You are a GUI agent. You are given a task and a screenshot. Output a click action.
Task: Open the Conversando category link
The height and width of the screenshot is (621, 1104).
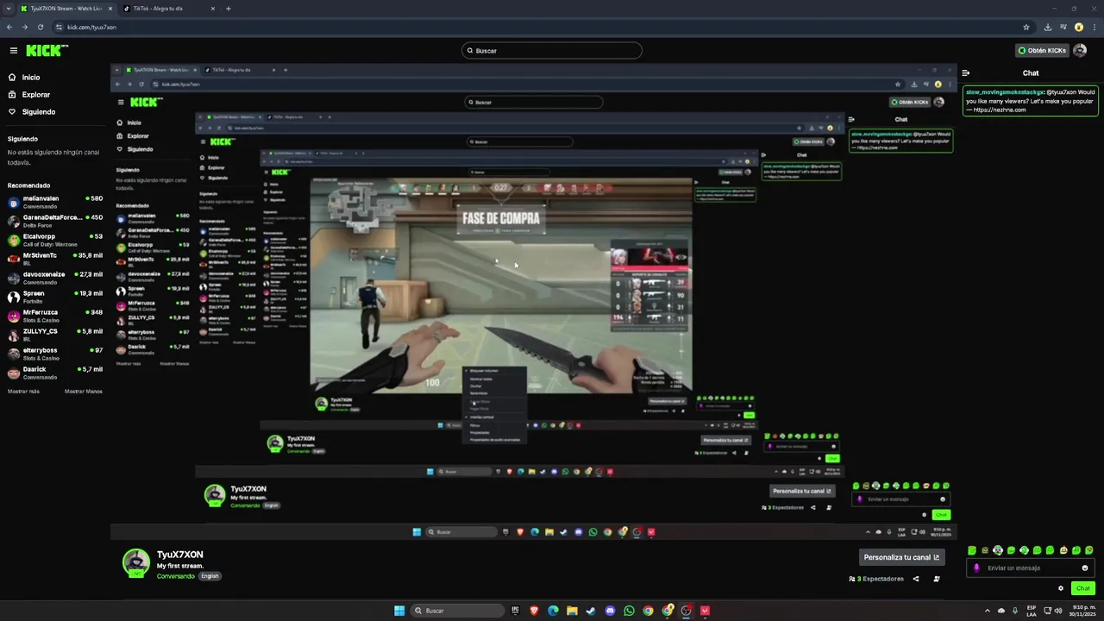point(176,576)
